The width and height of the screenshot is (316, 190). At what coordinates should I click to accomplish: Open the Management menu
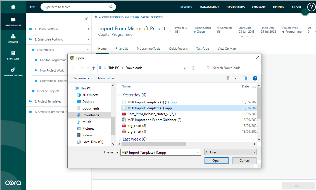(209, 7)
